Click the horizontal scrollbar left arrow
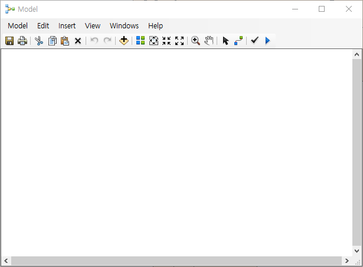 point(6,261)
